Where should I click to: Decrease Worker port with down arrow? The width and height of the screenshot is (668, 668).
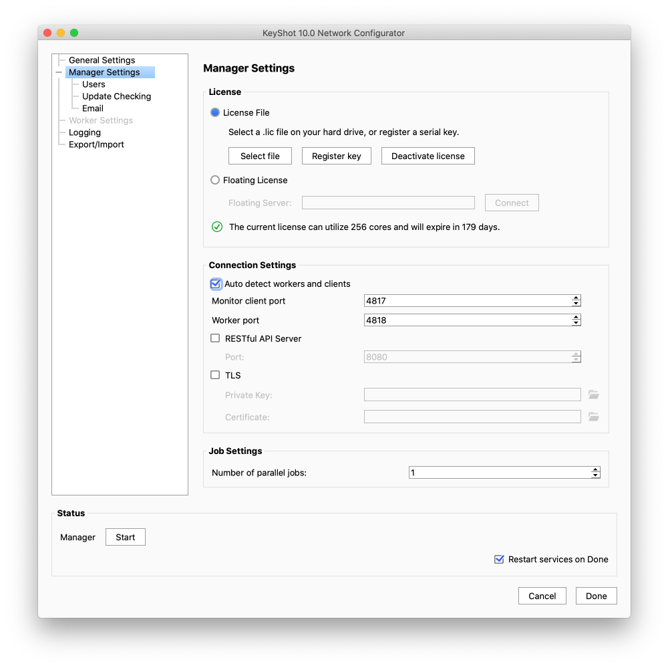point(576,323)
